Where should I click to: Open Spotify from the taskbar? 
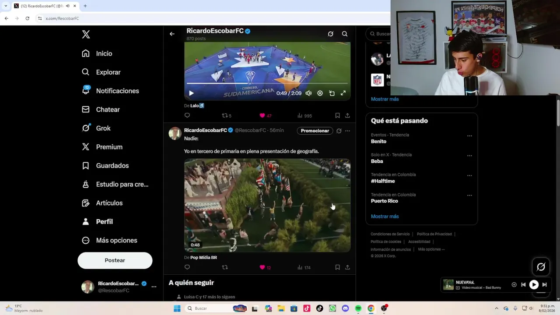[x=358, y=308]
